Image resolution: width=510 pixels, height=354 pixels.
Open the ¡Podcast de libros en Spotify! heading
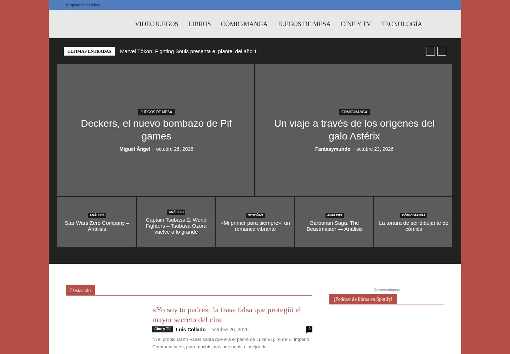[363, 299]
